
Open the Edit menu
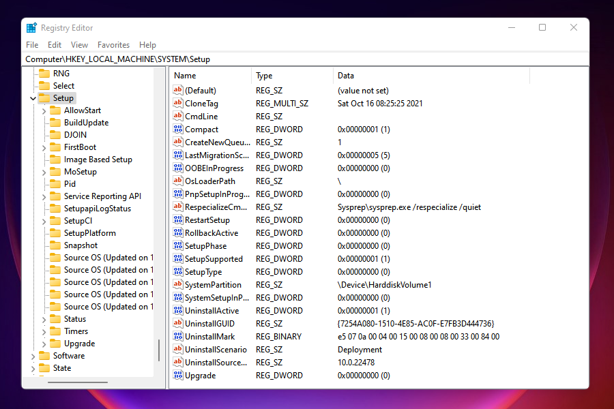(x=54, y=44)
